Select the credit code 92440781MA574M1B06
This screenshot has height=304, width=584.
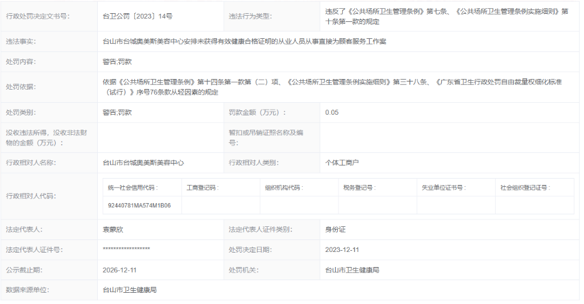[140, 205]
